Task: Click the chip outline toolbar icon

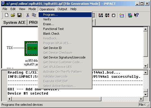Action: click(114, 15)
